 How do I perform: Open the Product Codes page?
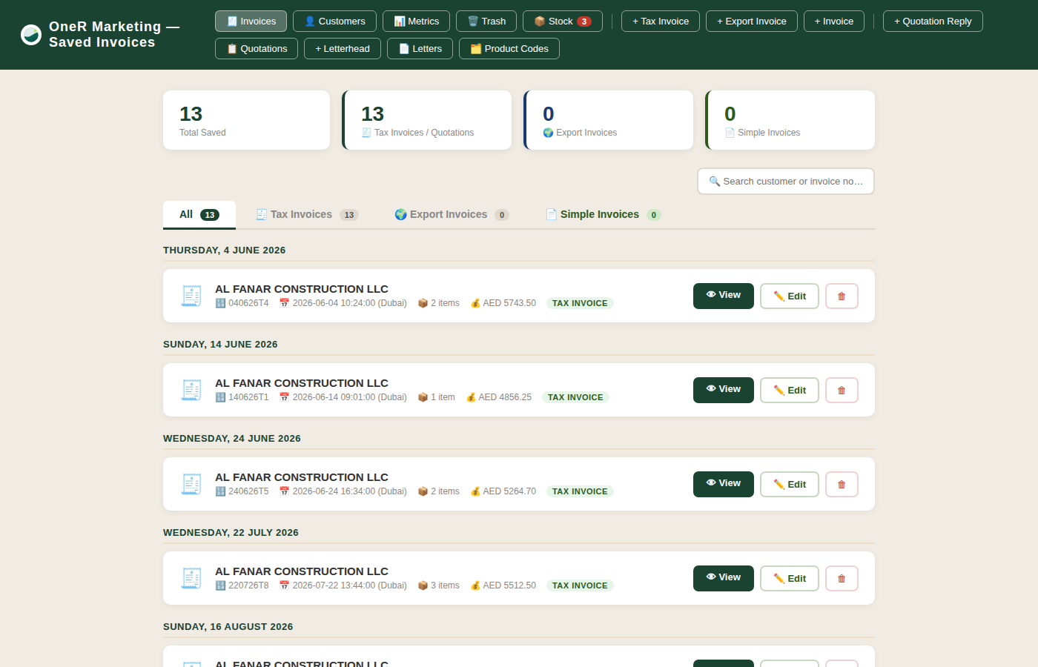pos(509,49)
